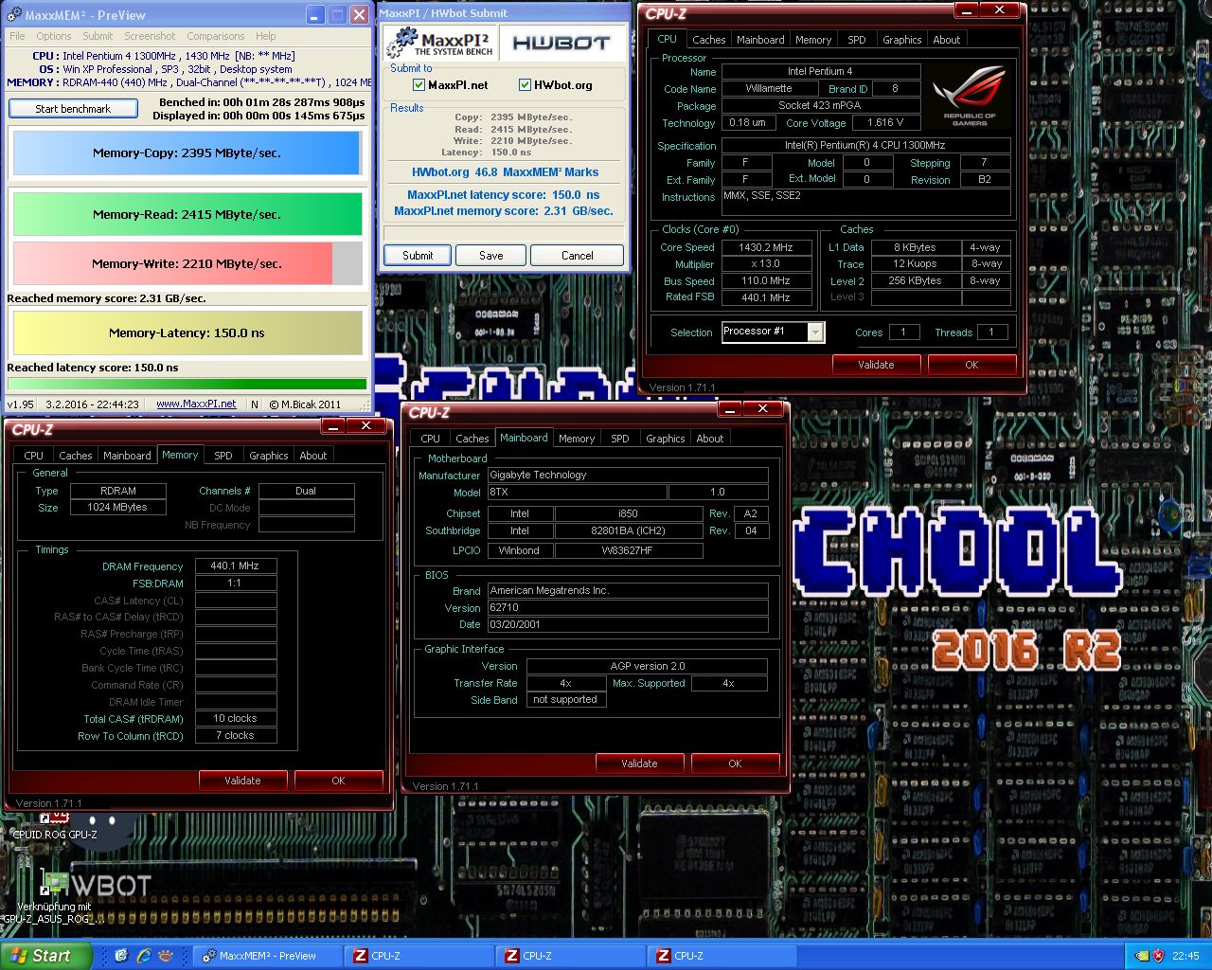Click the HWBOT logo in submit dialog
Image resolution: width=1212 pixels, height=970 pixels.
point(561,43)
